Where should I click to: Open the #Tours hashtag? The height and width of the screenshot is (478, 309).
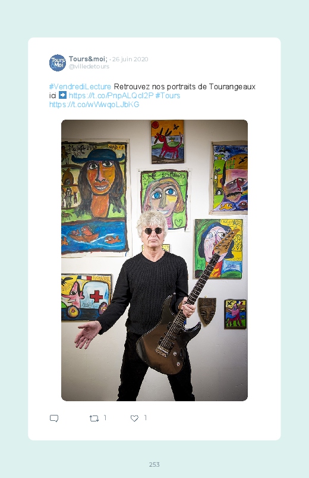click(168, 95)
